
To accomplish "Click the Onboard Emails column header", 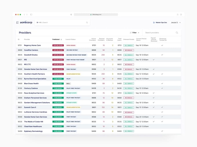I will tap(129, 39).
